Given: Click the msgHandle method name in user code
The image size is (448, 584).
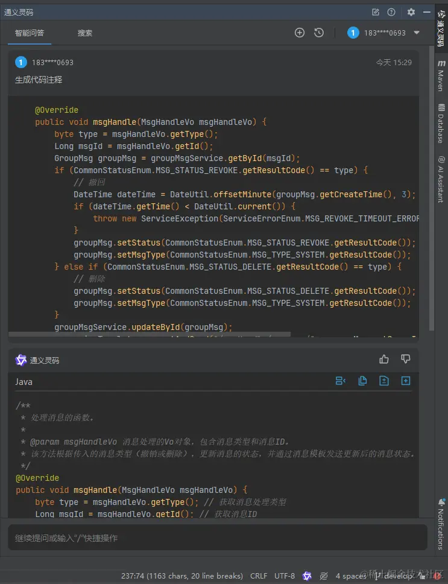Looking at the screenshot, I should click(x=115, y=122).
